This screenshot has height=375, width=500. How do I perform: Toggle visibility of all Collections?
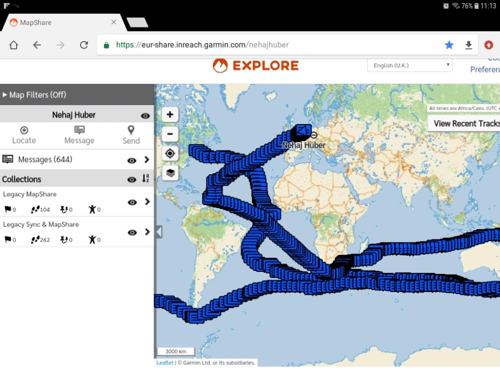[131, 180]
